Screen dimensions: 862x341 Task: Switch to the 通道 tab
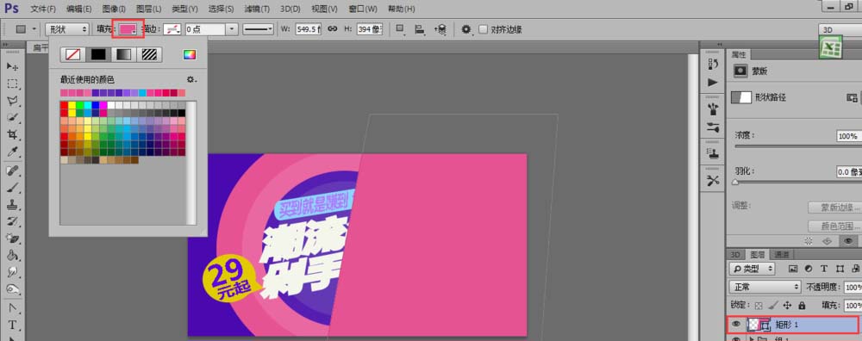(783, 254)
